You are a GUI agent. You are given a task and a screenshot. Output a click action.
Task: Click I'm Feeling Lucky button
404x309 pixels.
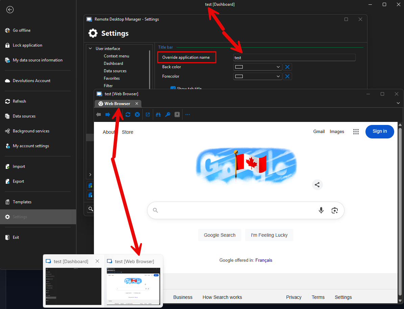[269, 235]
